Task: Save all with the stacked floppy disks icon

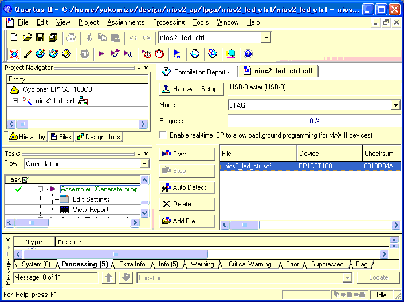Action: point(53,38)
